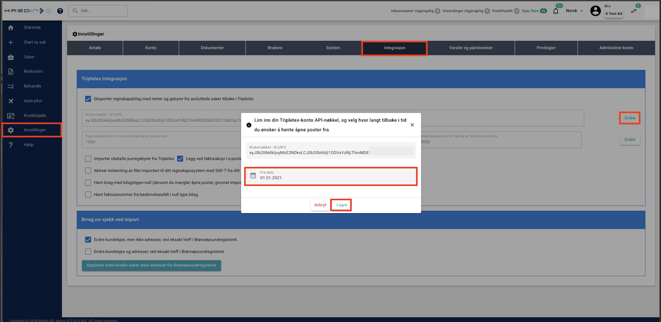Open Varsler og påminnelser tab

pos(471,48)
